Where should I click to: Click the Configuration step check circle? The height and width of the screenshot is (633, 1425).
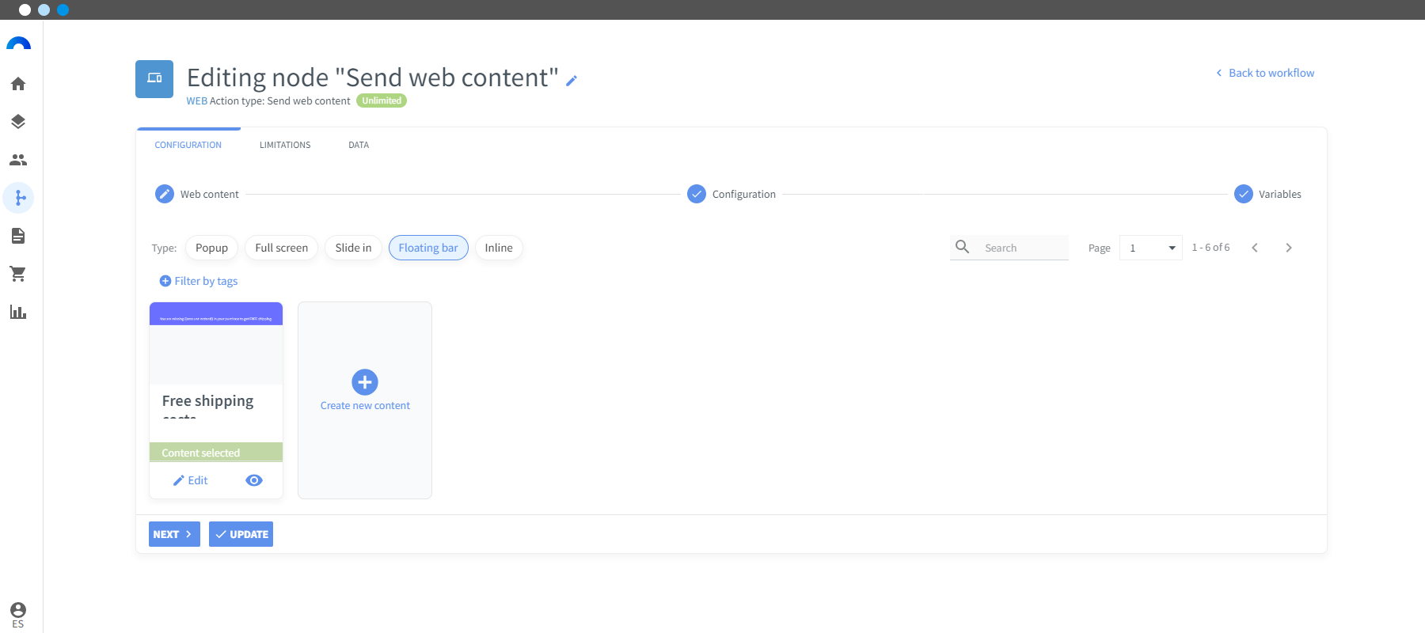(x=697, y=194)
